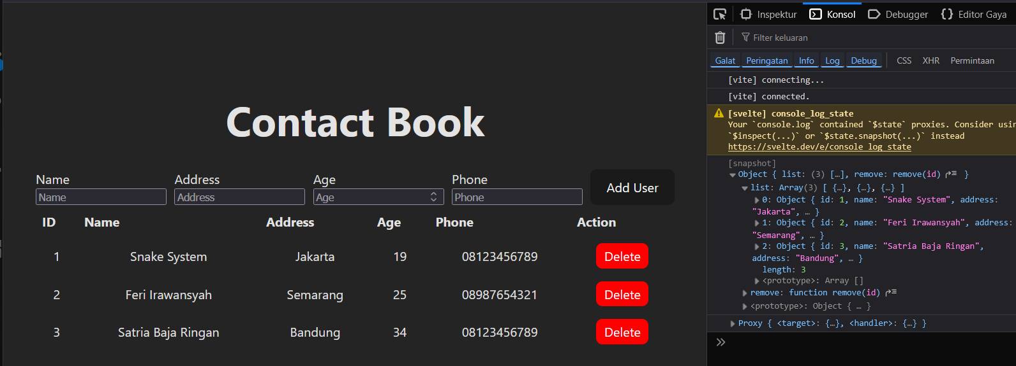Click the console prompt chevrons
The width and height of the screenshot is (1016, 366).
point(721,342)
